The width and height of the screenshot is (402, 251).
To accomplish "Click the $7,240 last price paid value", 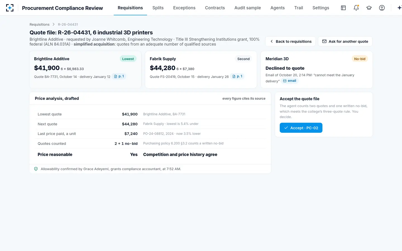I will (131, 134).
